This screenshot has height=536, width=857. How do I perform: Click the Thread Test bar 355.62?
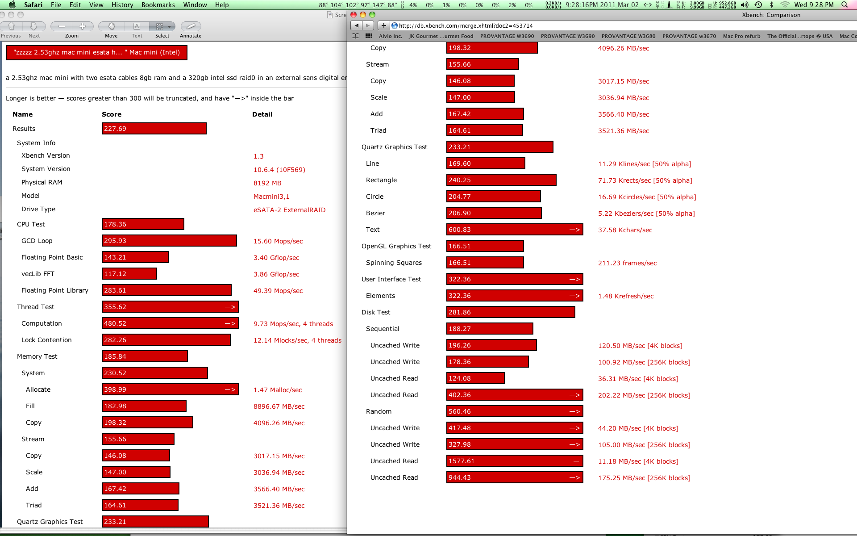pos(170,307)
